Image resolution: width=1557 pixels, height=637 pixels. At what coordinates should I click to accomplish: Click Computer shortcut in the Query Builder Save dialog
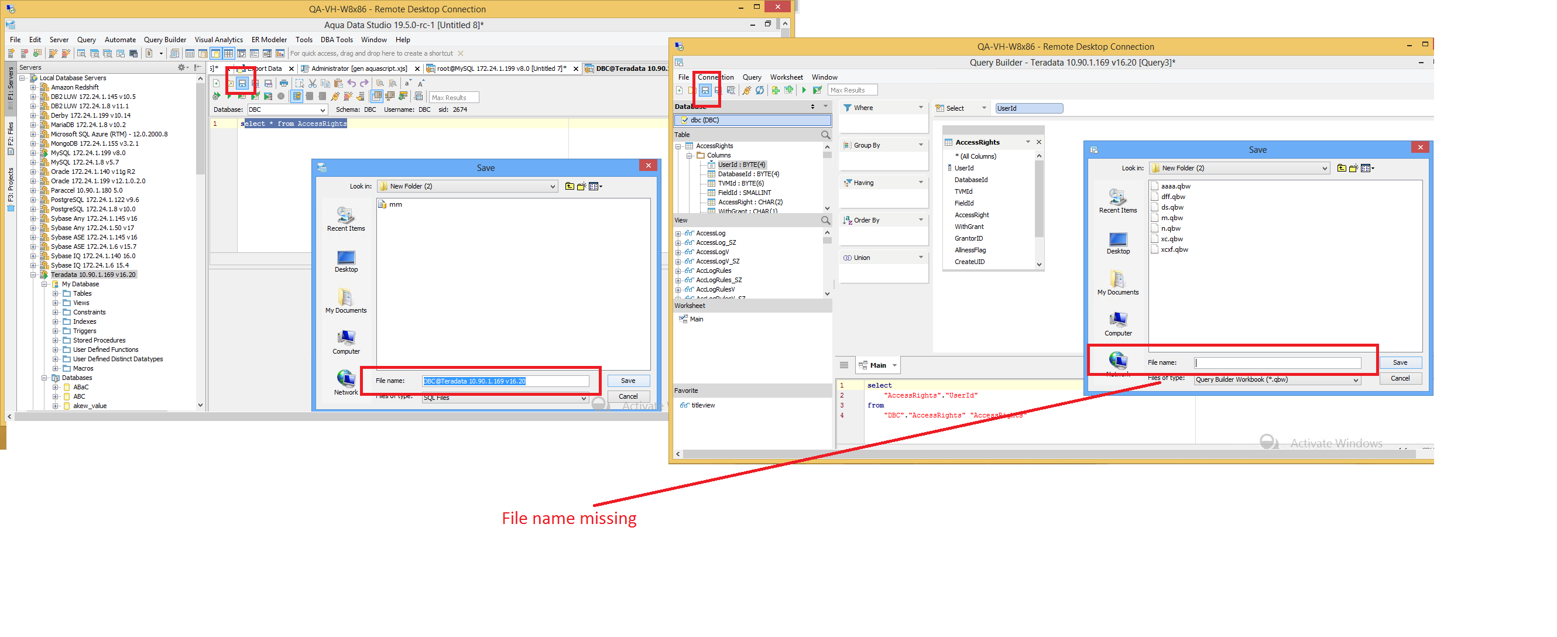click(x=1118, y=324)
